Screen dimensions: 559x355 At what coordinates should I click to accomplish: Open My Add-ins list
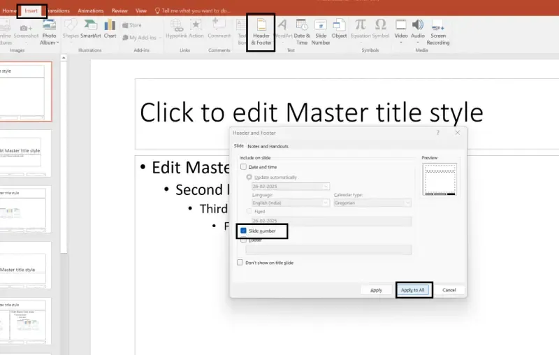(x=141, y=38)
